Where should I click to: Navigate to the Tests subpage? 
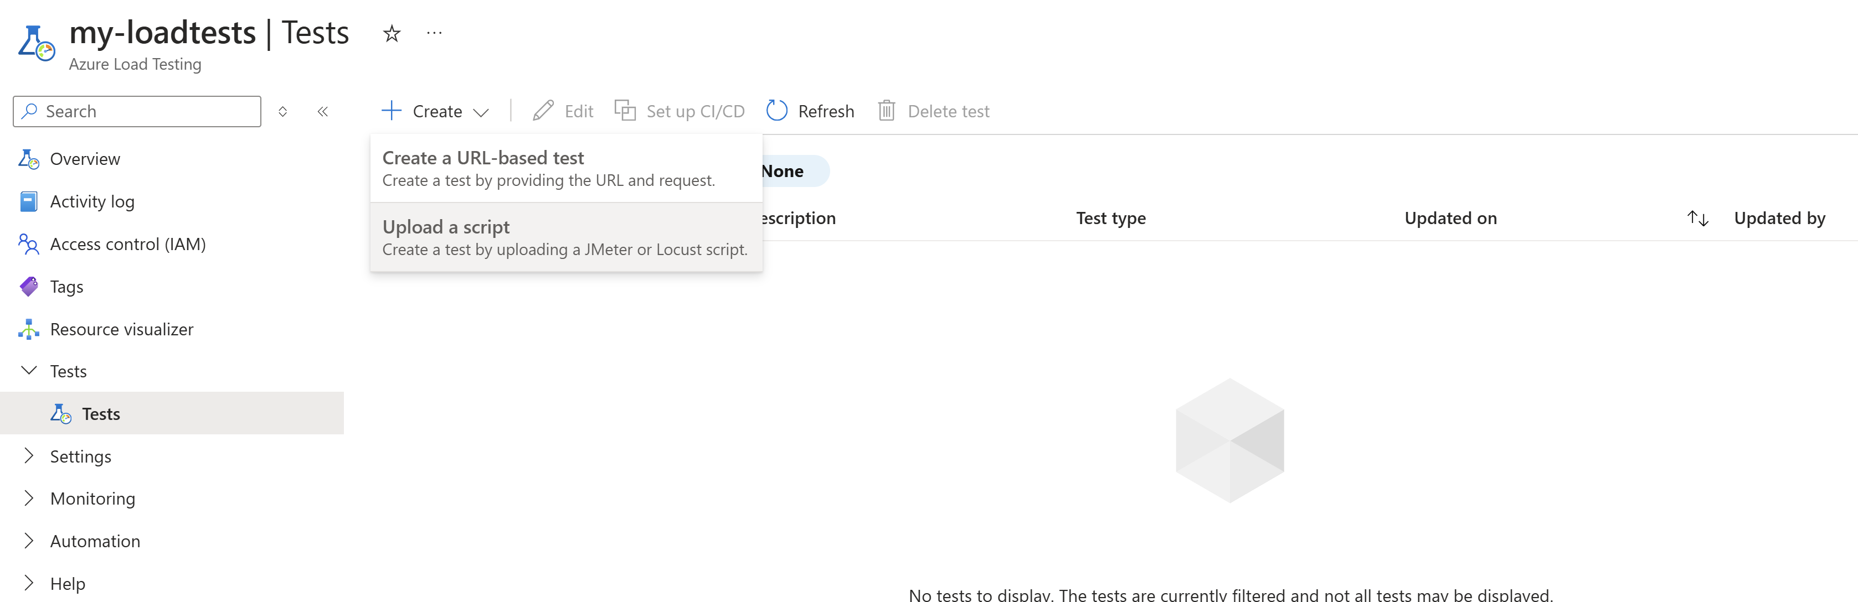pyautogui.click(x=101, y=413)
